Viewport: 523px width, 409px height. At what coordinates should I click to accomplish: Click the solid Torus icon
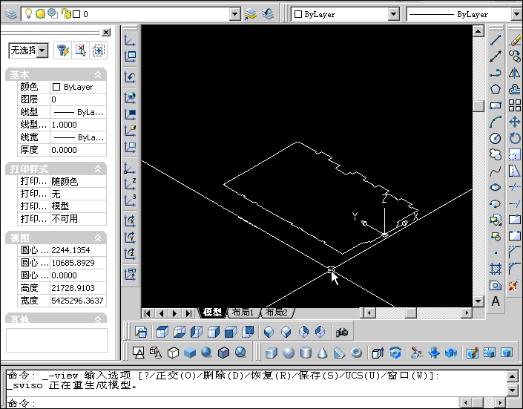pyautogui.click(x=357, y=353)
